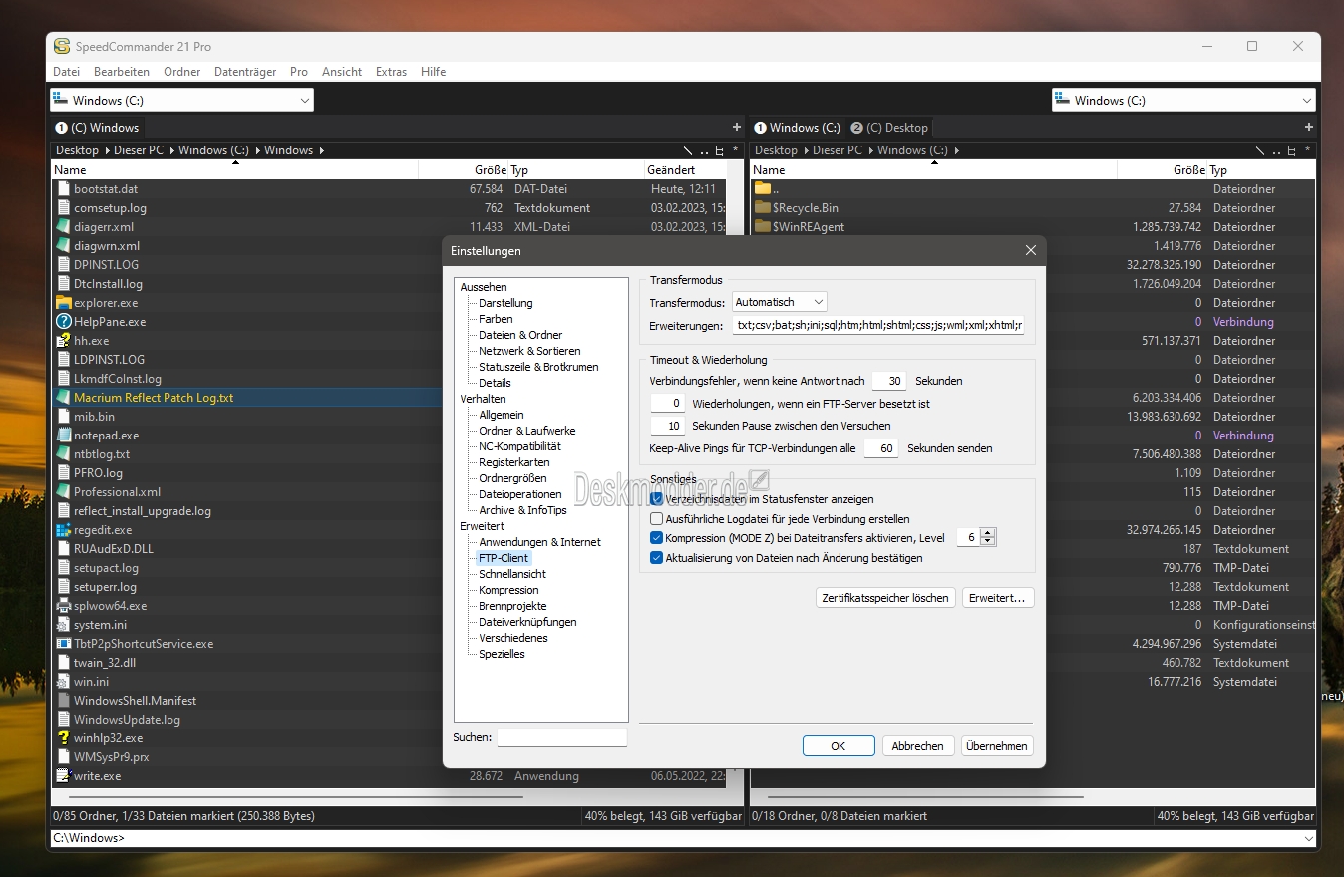Select 'Schnellansicht' in the settings tree

(512, 574)
